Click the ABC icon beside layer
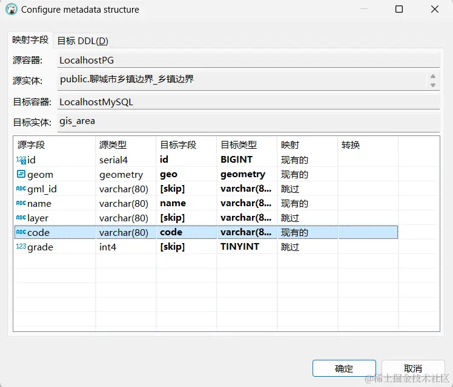453x387 pixels. (x=21, y=218)
